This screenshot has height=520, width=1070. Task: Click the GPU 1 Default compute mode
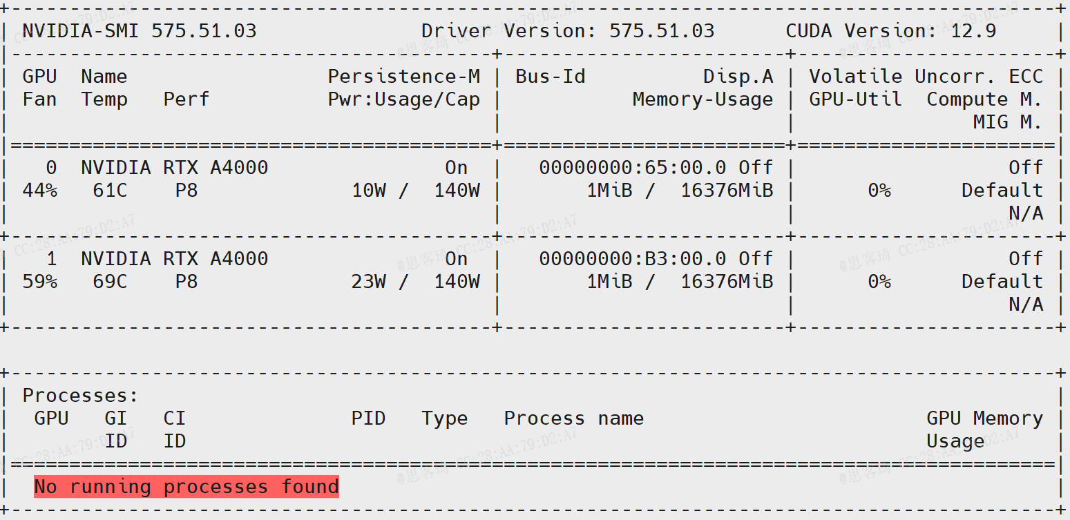[1002, 282]
